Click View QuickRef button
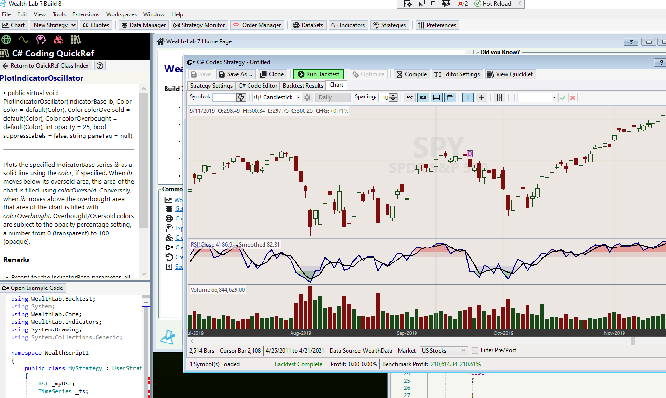 [511, 74]
